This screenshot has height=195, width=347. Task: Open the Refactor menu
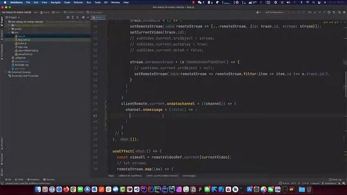coord(78,2)
